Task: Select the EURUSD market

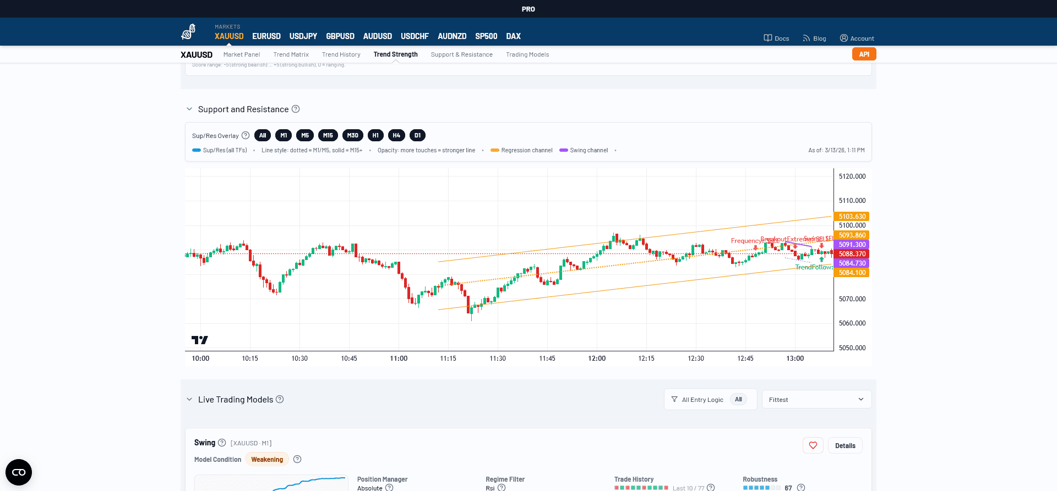Action: click(x=266, y=36)
